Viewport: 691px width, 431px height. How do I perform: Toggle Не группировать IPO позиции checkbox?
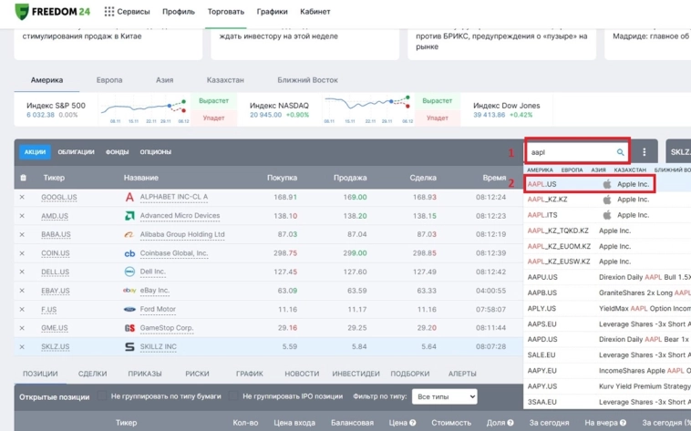coord(233,395)
